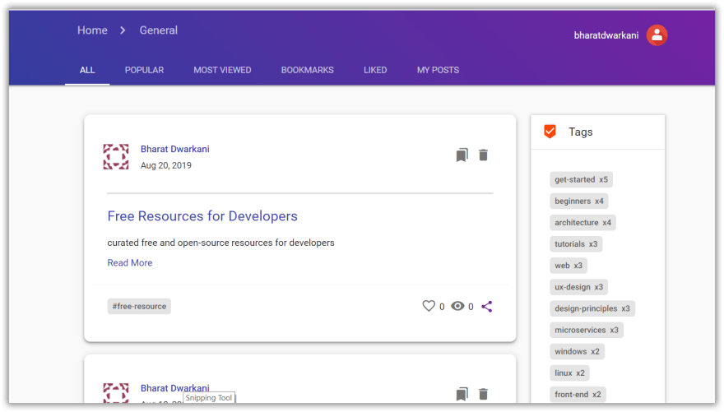Filter by #free-resource tag chip
The width and height of the screenshot is (724, 412).
pos(139,307)
